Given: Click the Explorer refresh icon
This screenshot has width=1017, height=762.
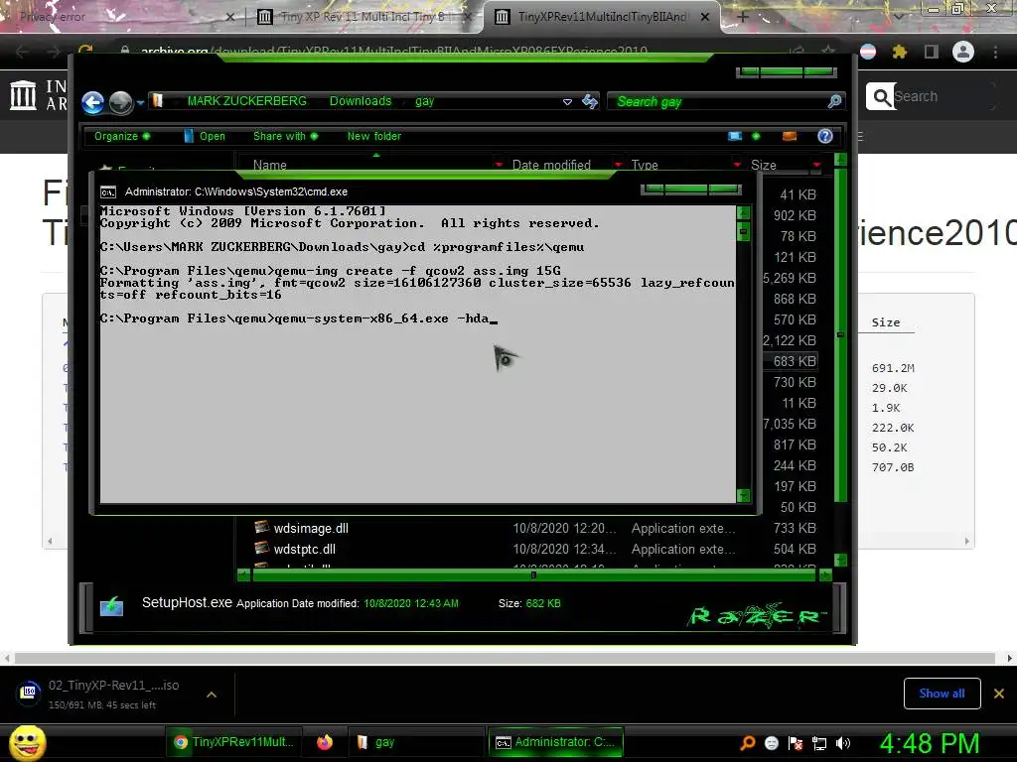Looking at the screenshot, I should (x=590, y=101).
